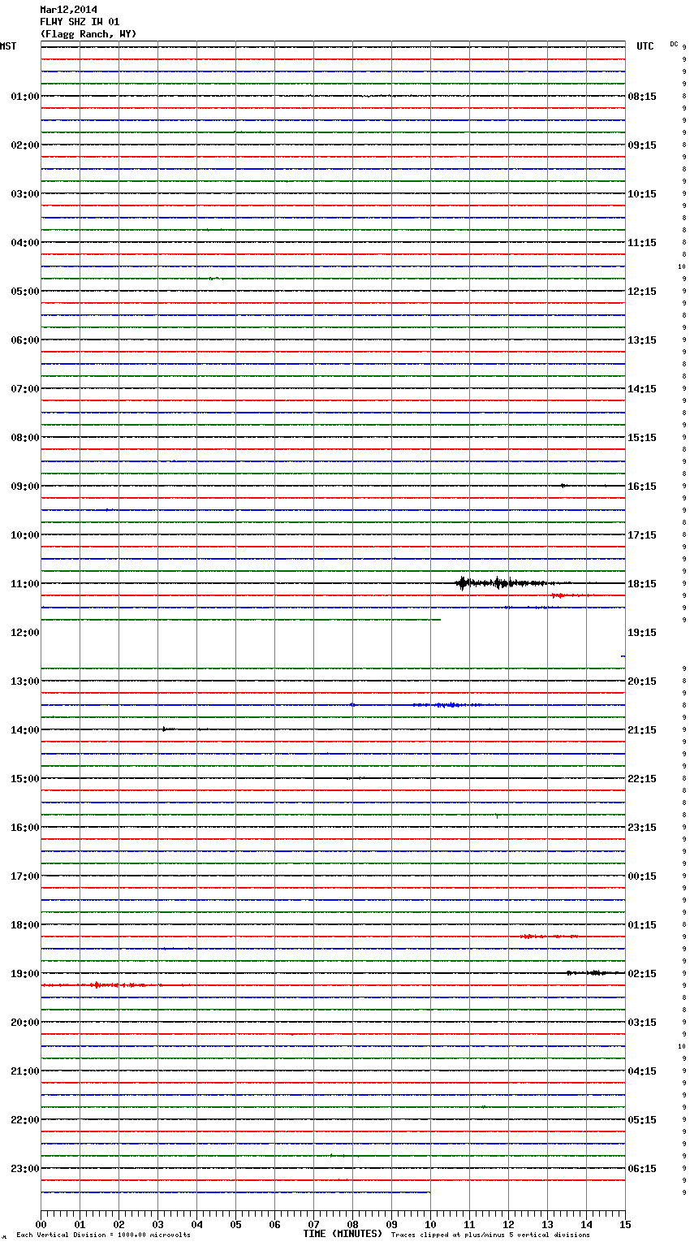Image resolution: width=690 pixels, height=1246 pixels.
Task: Click the "20:15" UTC time label
Action: [x=642, y=681]
